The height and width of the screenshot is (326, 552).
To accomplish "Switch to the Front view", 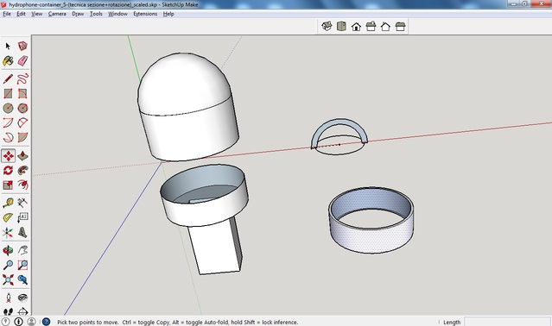I will 356,27.
